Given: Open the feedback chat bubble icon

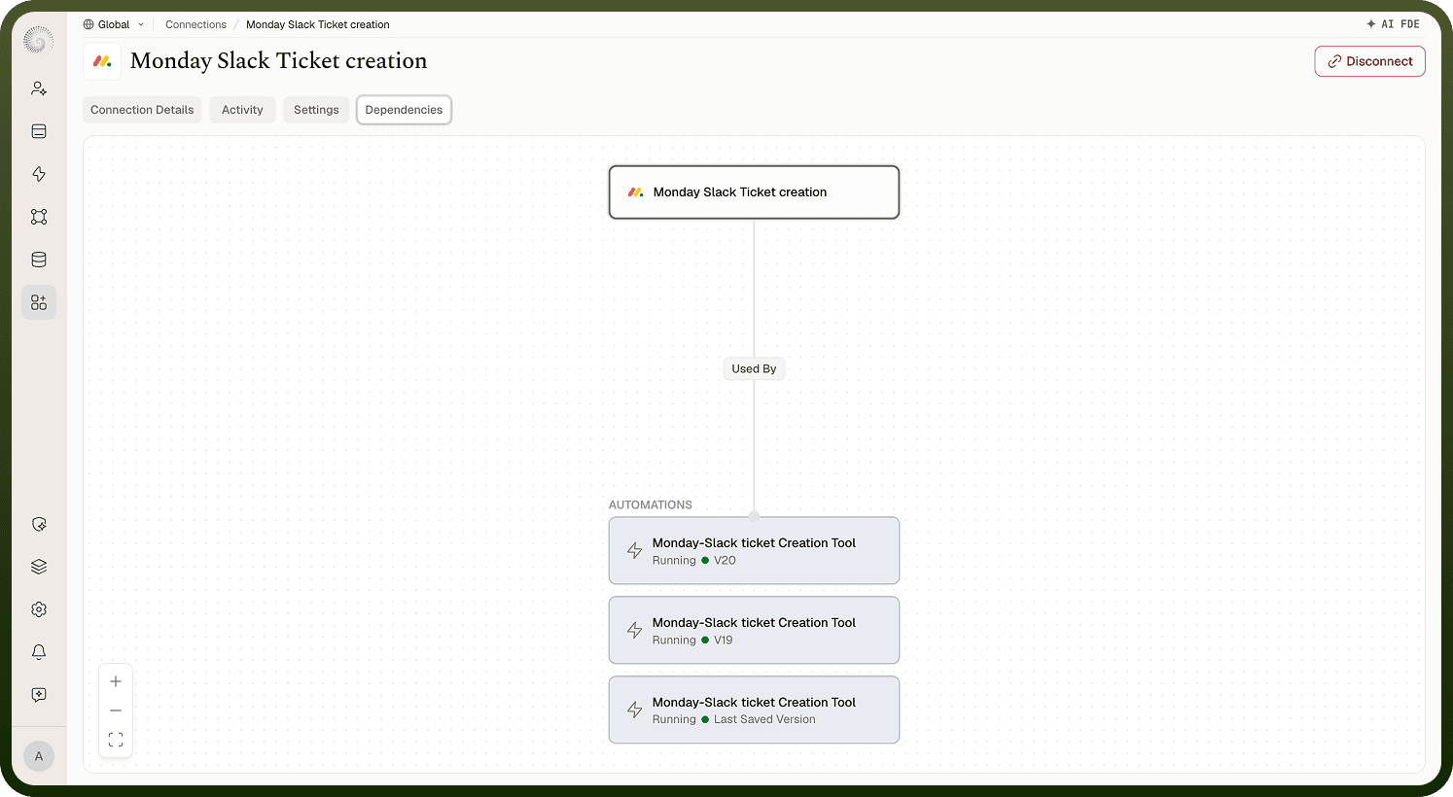Looking at the screenshot, I should pos(39,695).
